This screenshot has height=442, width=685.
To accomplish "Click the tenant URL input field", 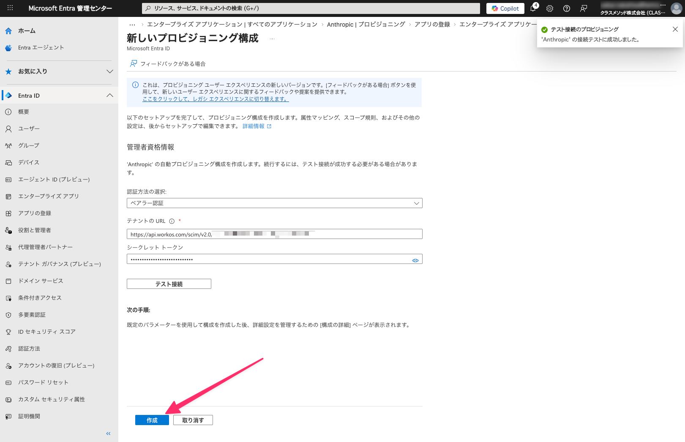I will click(x=274, y=234).
